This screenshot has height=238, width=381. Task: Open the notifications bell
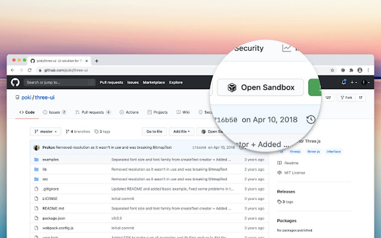click(x=344, y=82)
